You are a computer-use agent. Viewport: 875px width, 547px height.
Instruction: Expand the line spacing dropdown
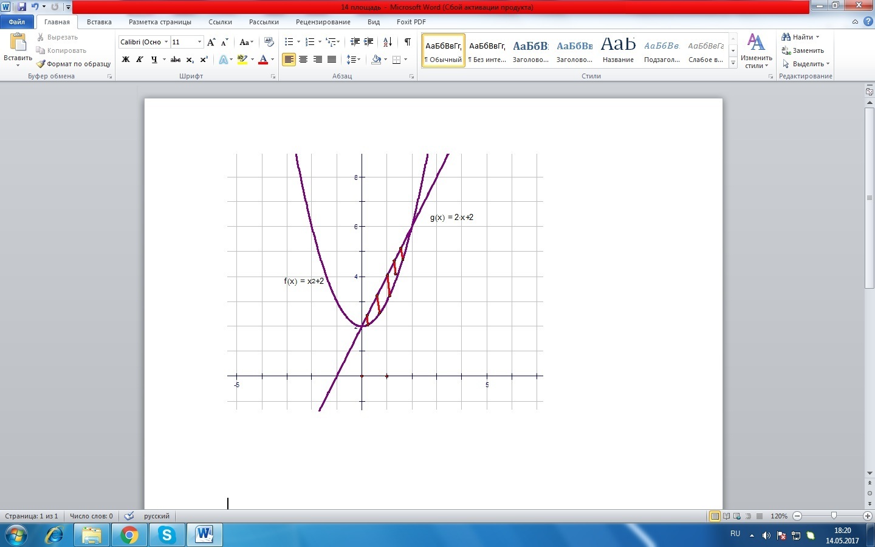click(x=359, y=60)
